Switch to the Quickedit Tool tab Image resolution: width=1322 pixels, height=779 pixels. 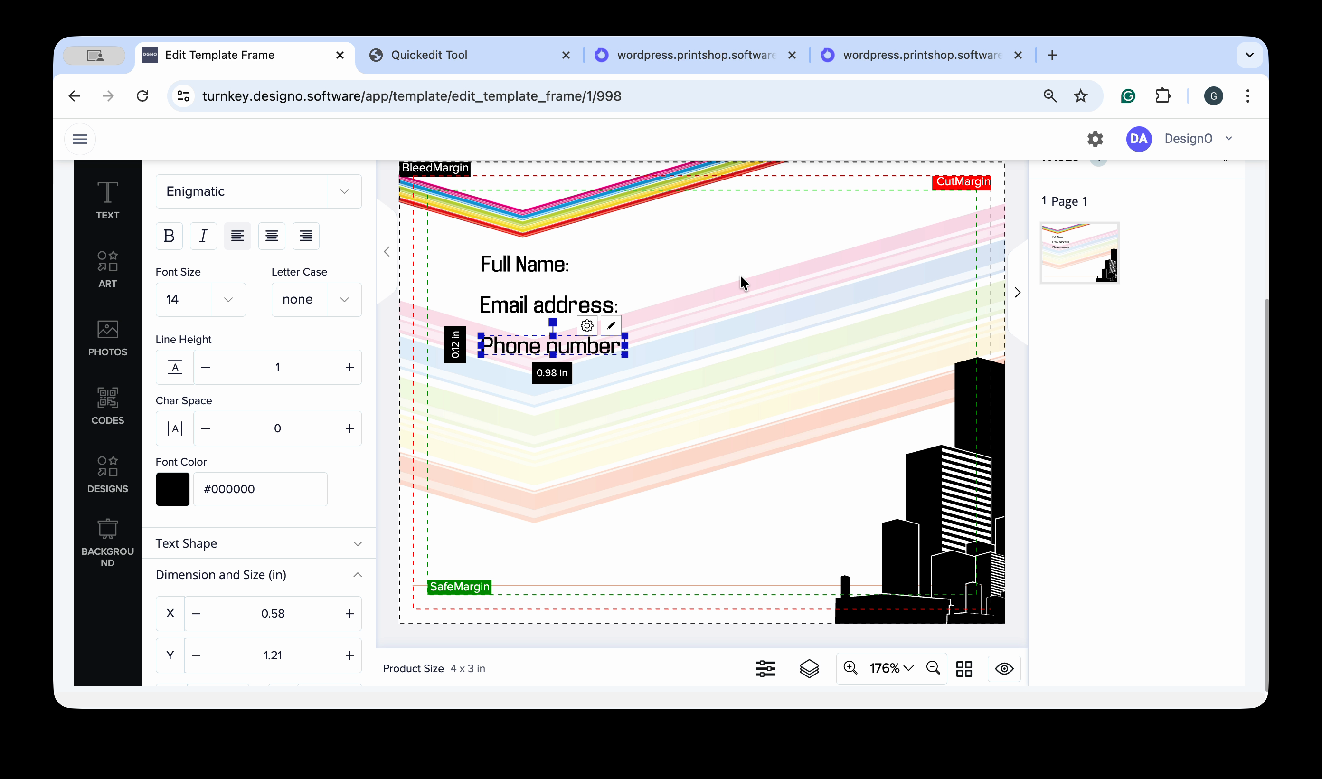coord(429,55)
